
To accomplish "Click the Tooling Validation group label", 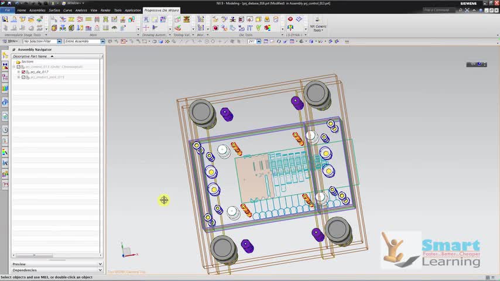I will tap(181, 35).
